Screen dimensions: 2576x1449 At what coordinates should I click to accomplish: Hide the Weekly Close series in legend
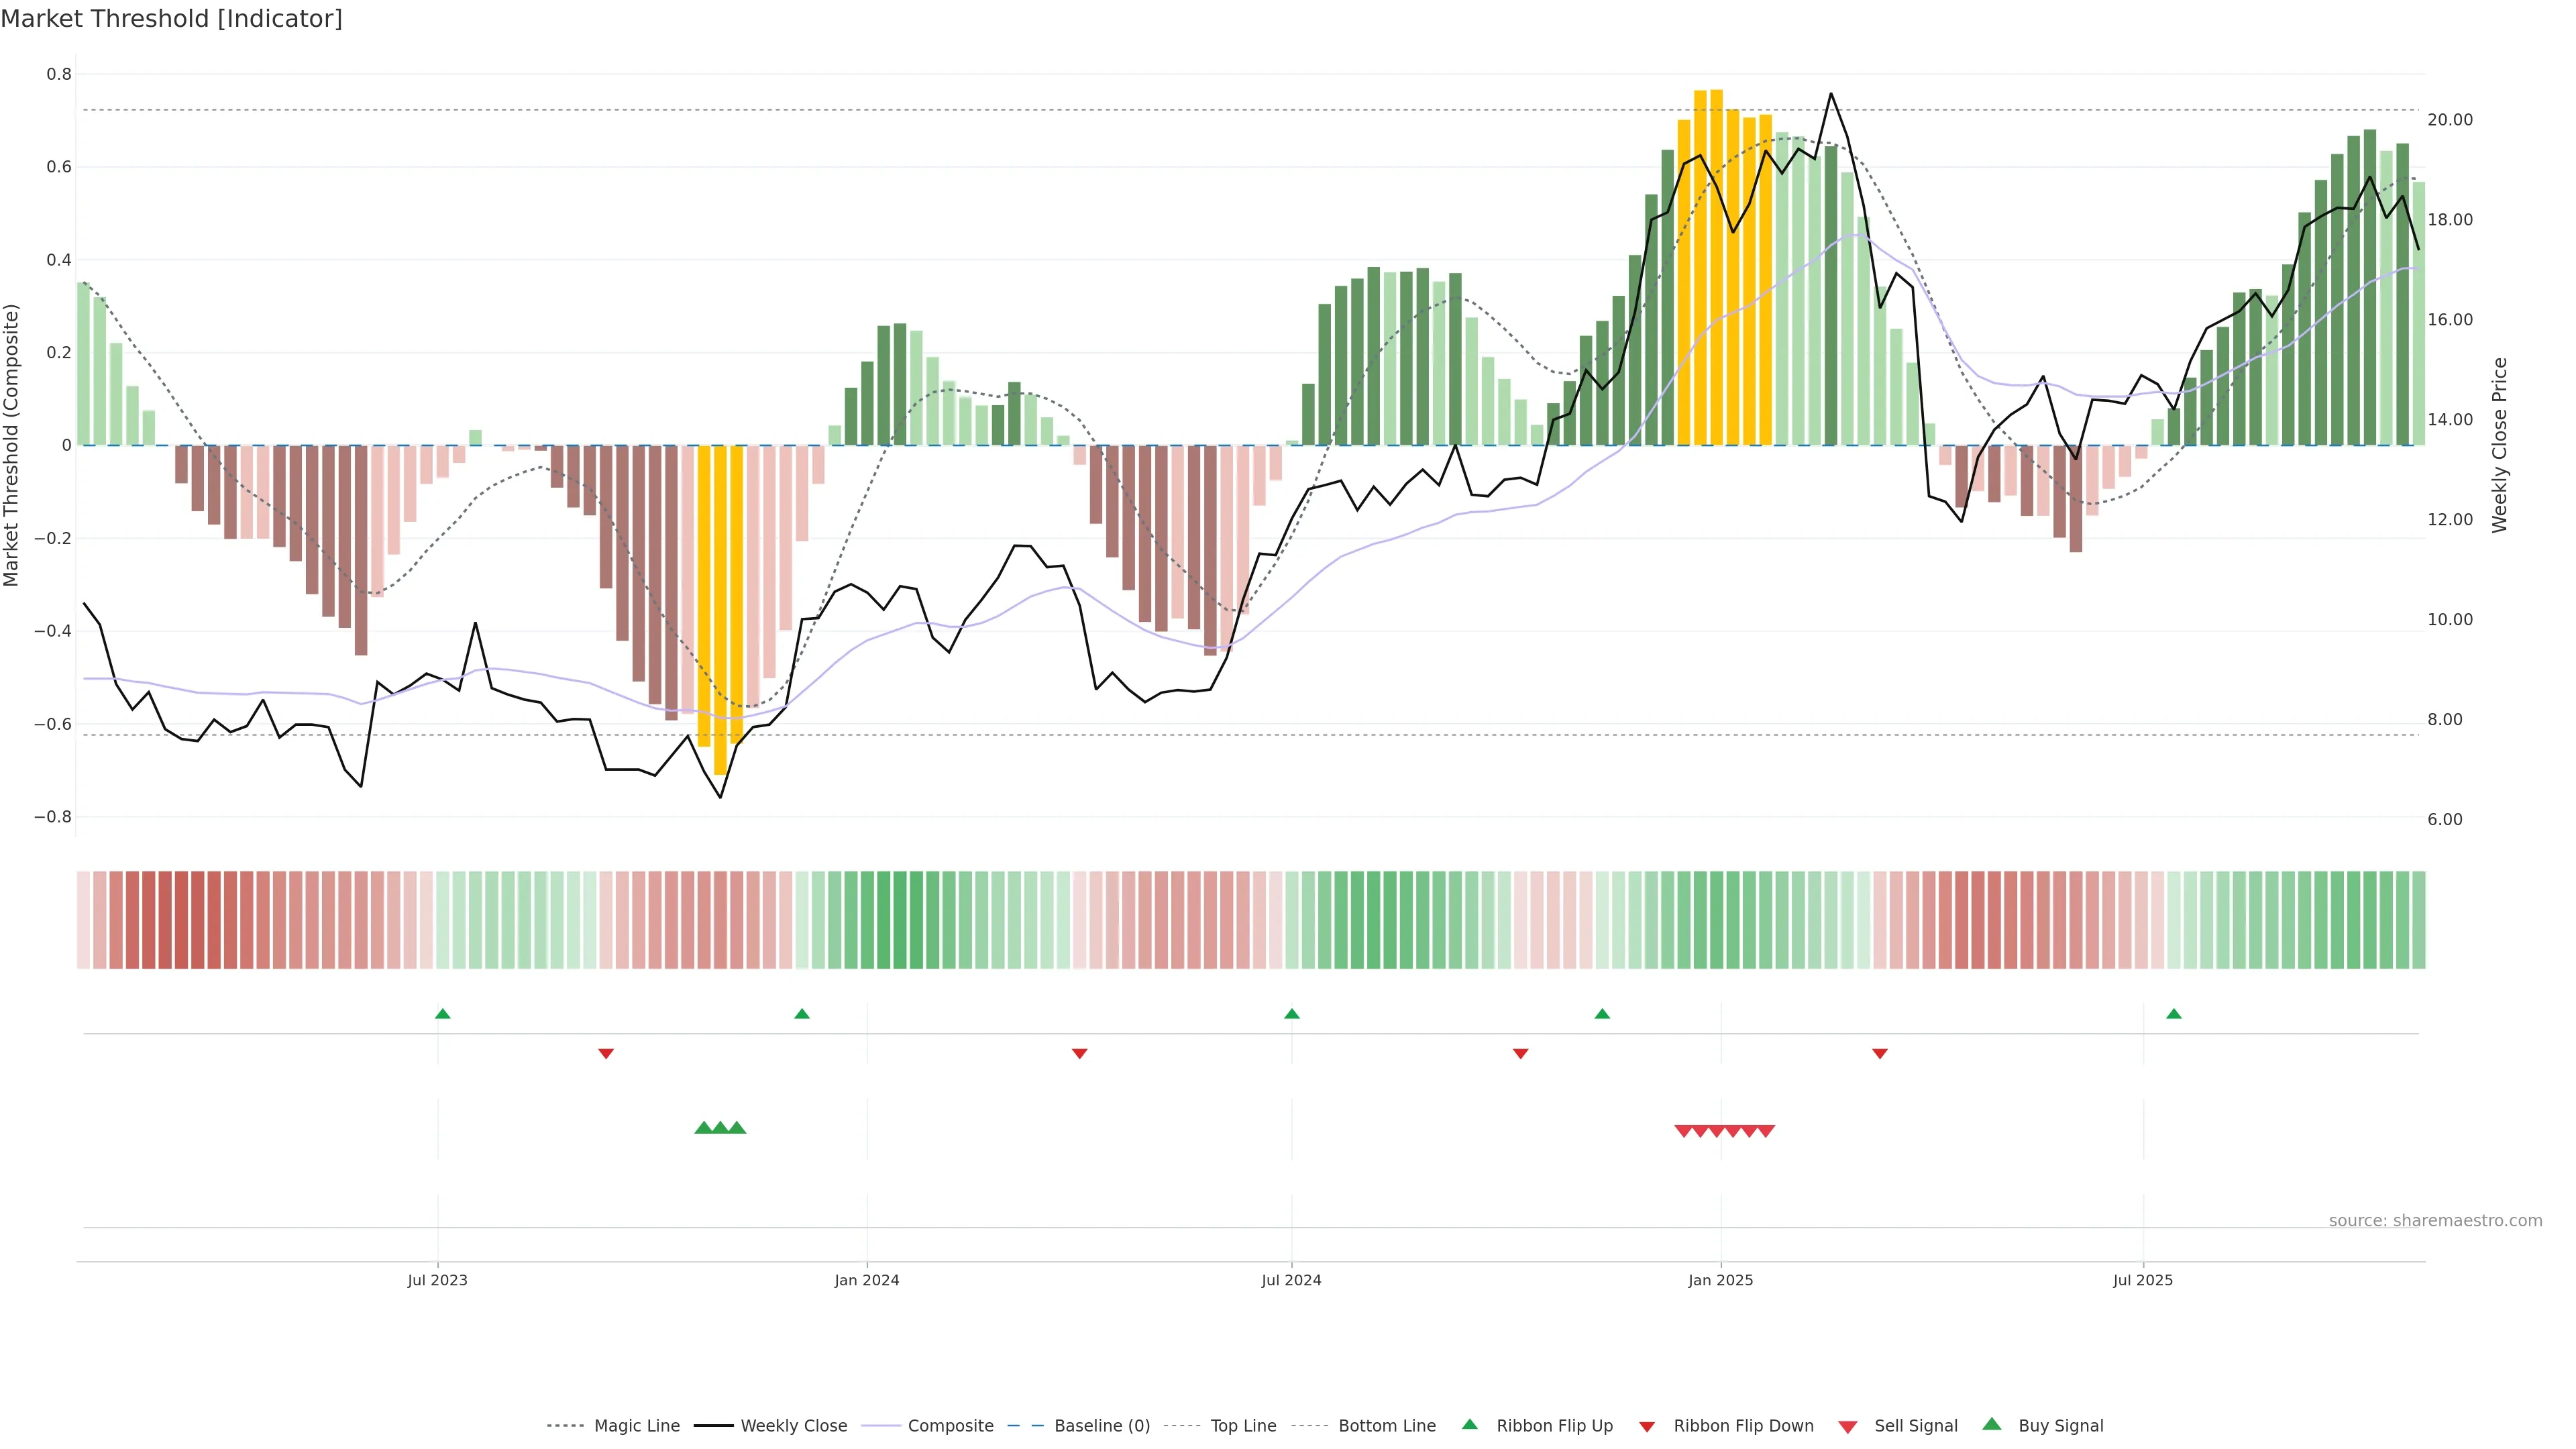click(x=793, y=1426)
